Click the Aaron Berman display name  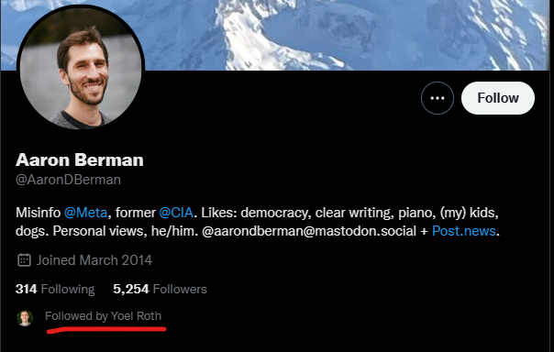(x=80, y=159)
